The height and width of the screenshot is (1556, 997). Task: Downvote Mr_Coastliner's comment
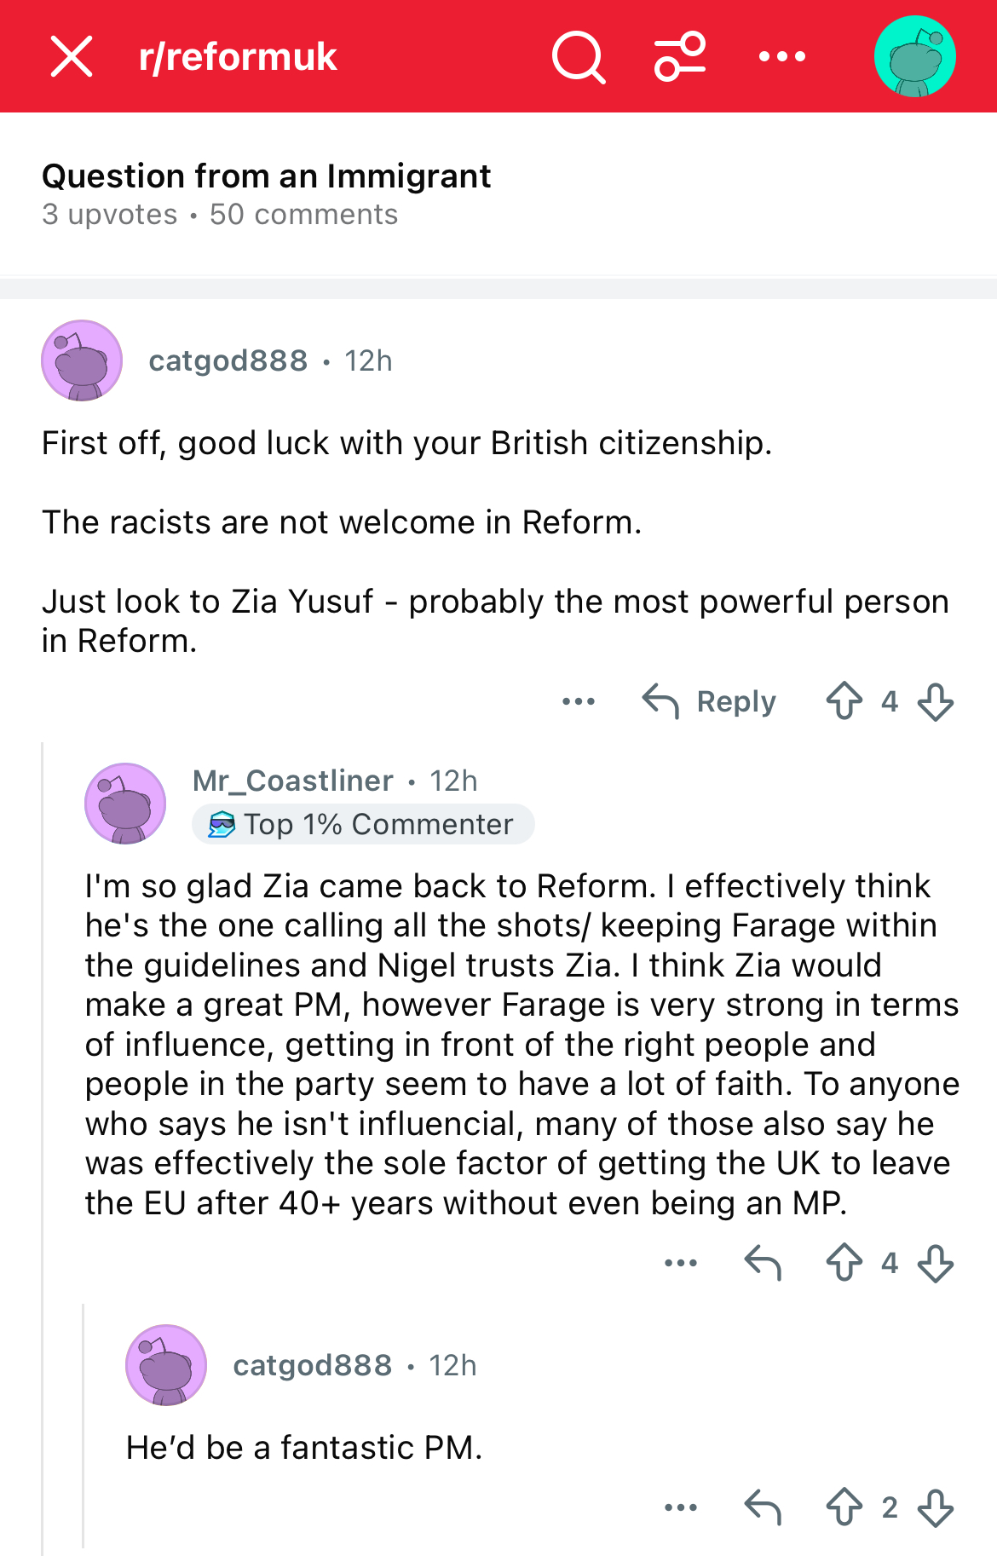pyautogui.click(x=936, y=1263)
